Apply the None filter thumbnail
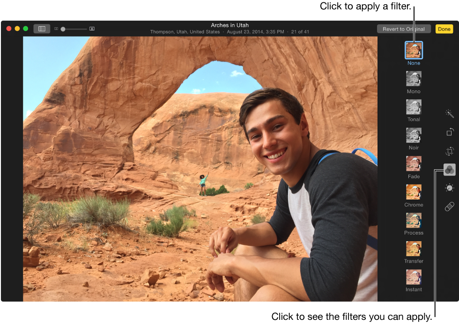Screen dimensions: 459x325 [414, 50]
